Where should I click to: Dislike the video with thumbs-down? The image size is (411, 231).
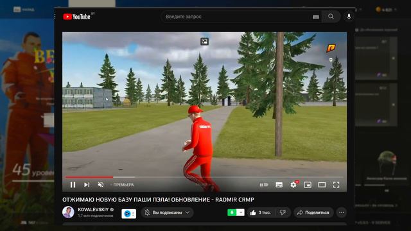(x=283, y=212)
